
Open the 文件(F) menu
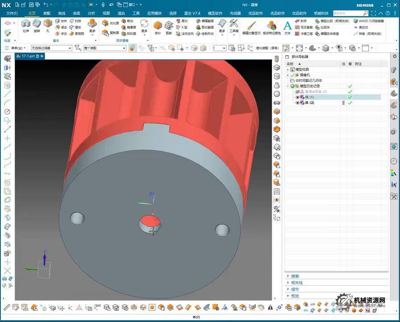pyautogui.click(x=12, y=13)
